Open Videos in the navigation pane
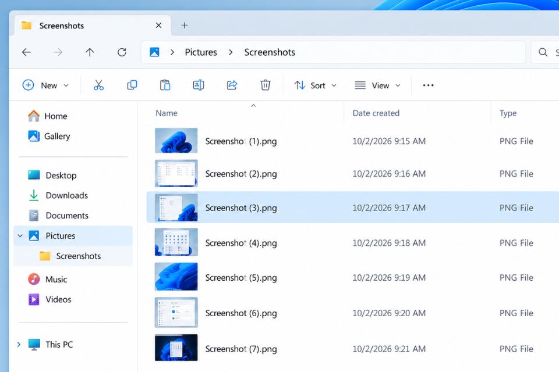The height and width of the screenshot is (372, 559). click(x=49, y=299)
